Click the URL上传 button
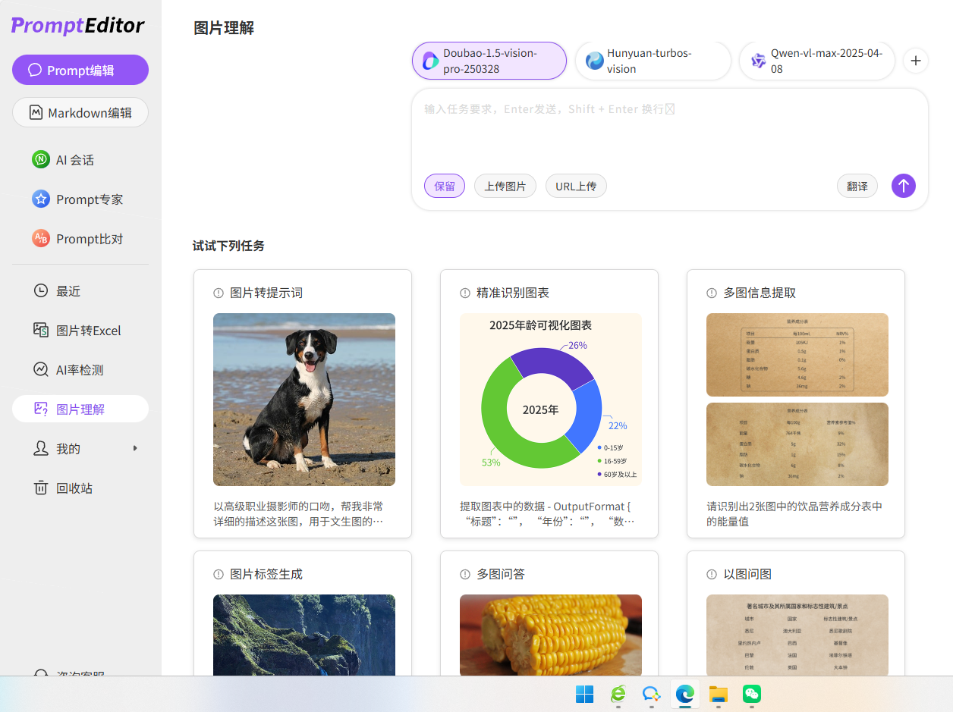 [x=576, y=186]
